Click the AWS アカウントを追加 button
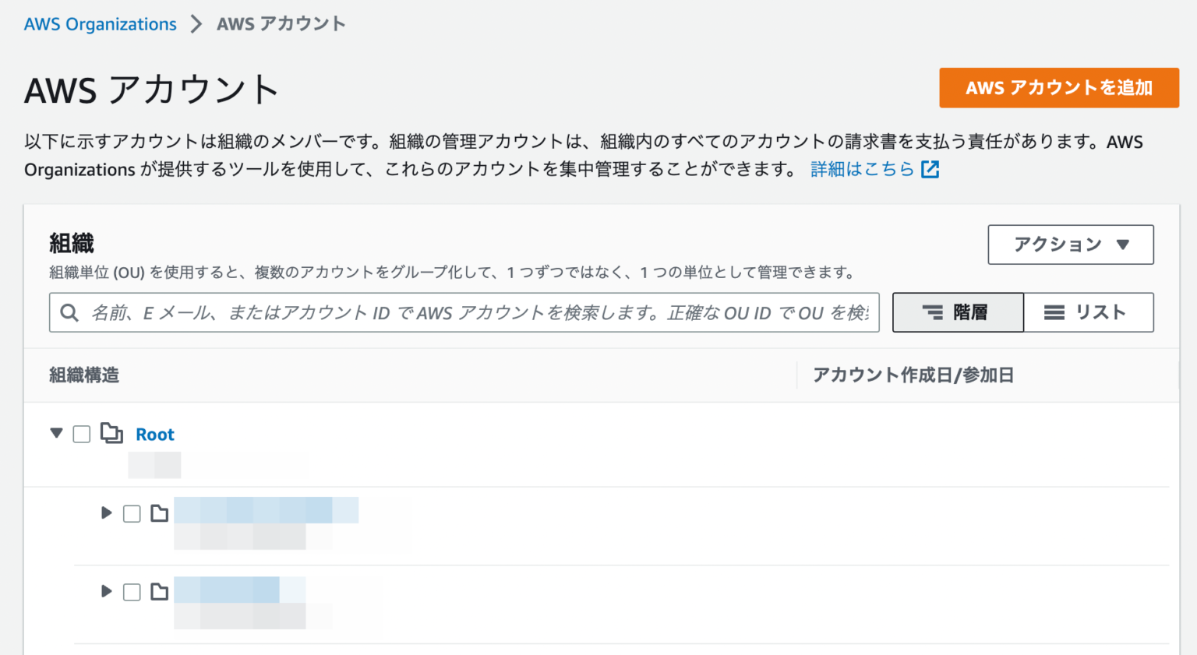 (1058, 87)
